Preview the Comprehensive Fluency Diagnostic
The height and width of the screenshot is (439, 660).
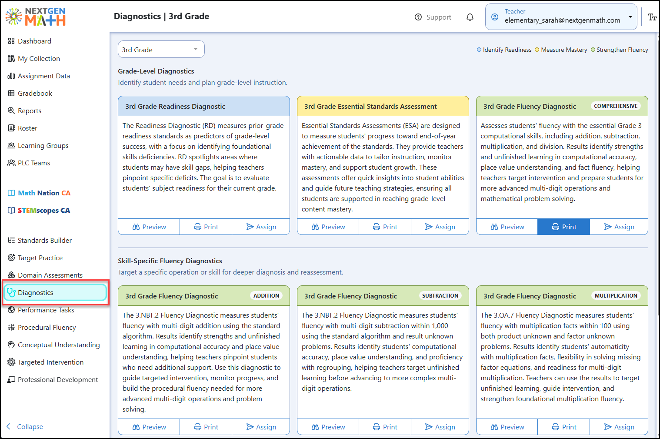tap(507, 227)
